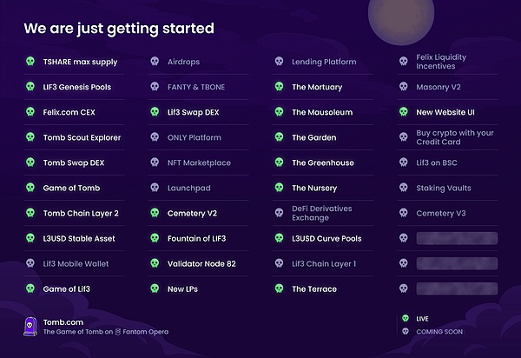Select the skull icon beside Lending Platform
This screenshot has height=358, width=521.
(279, 61)
